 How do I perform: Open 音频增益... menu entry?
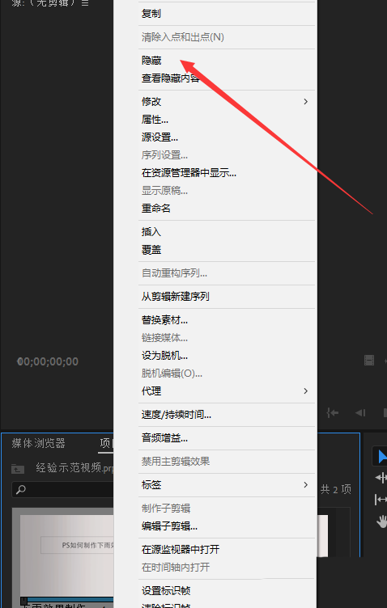pos(164,438)
